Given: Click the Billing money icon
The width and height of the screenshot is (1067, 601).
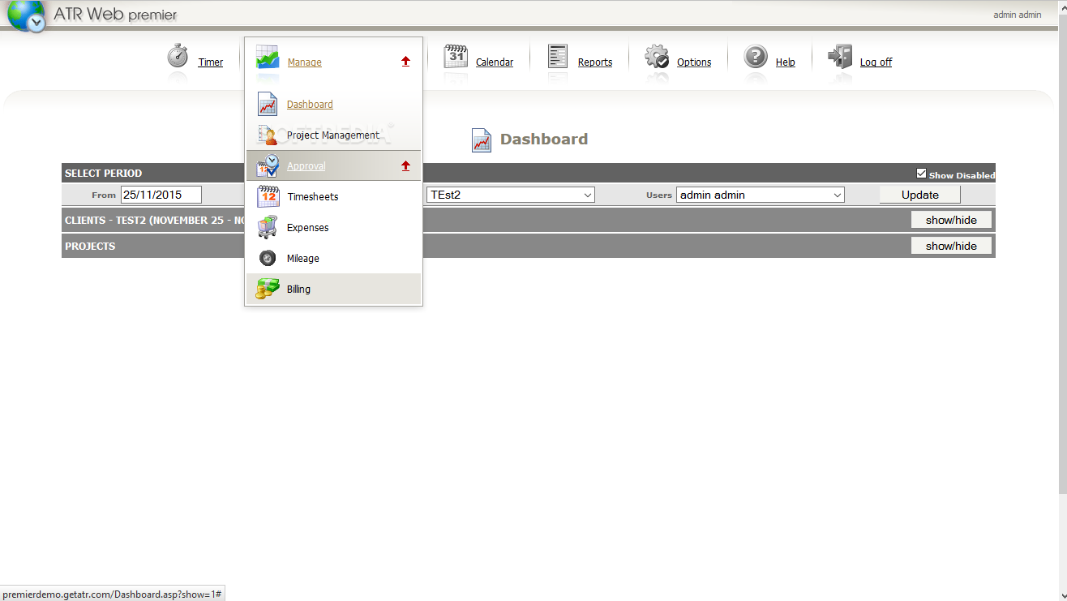Looking at the screenshot, I should (x=268, y=289).
